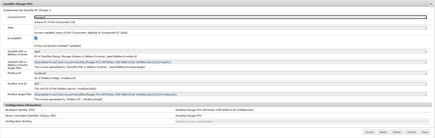Click 'Is this Component enabled? (enabled)' text
Viewport: 435px width, 138px height.
[58, 46]
